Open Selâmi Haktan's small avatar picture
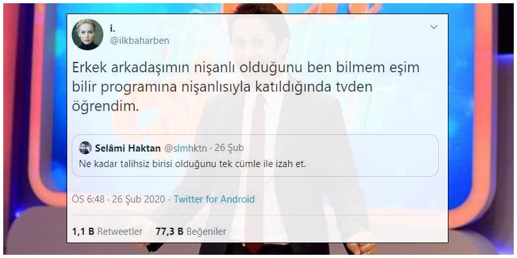Screen dimensions: 517x258 click(x=85, y=148)
